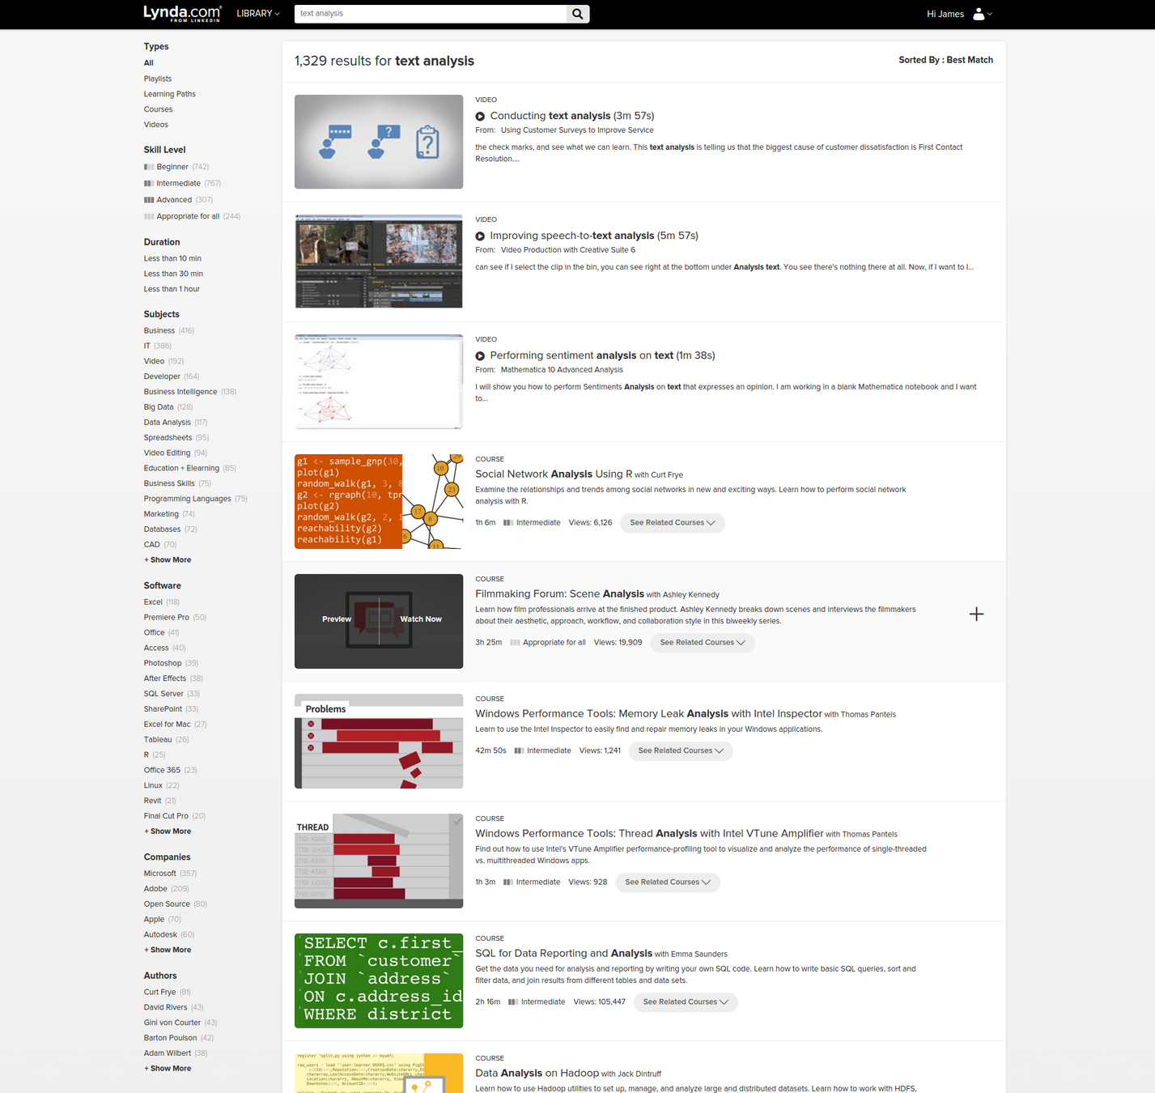Click play icon beside Conducting text analysis
The height and width of the screenshot is (1093, 1155).
pos(480,117)
